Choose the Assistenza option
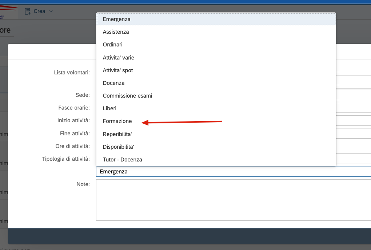 click(116, 32)
